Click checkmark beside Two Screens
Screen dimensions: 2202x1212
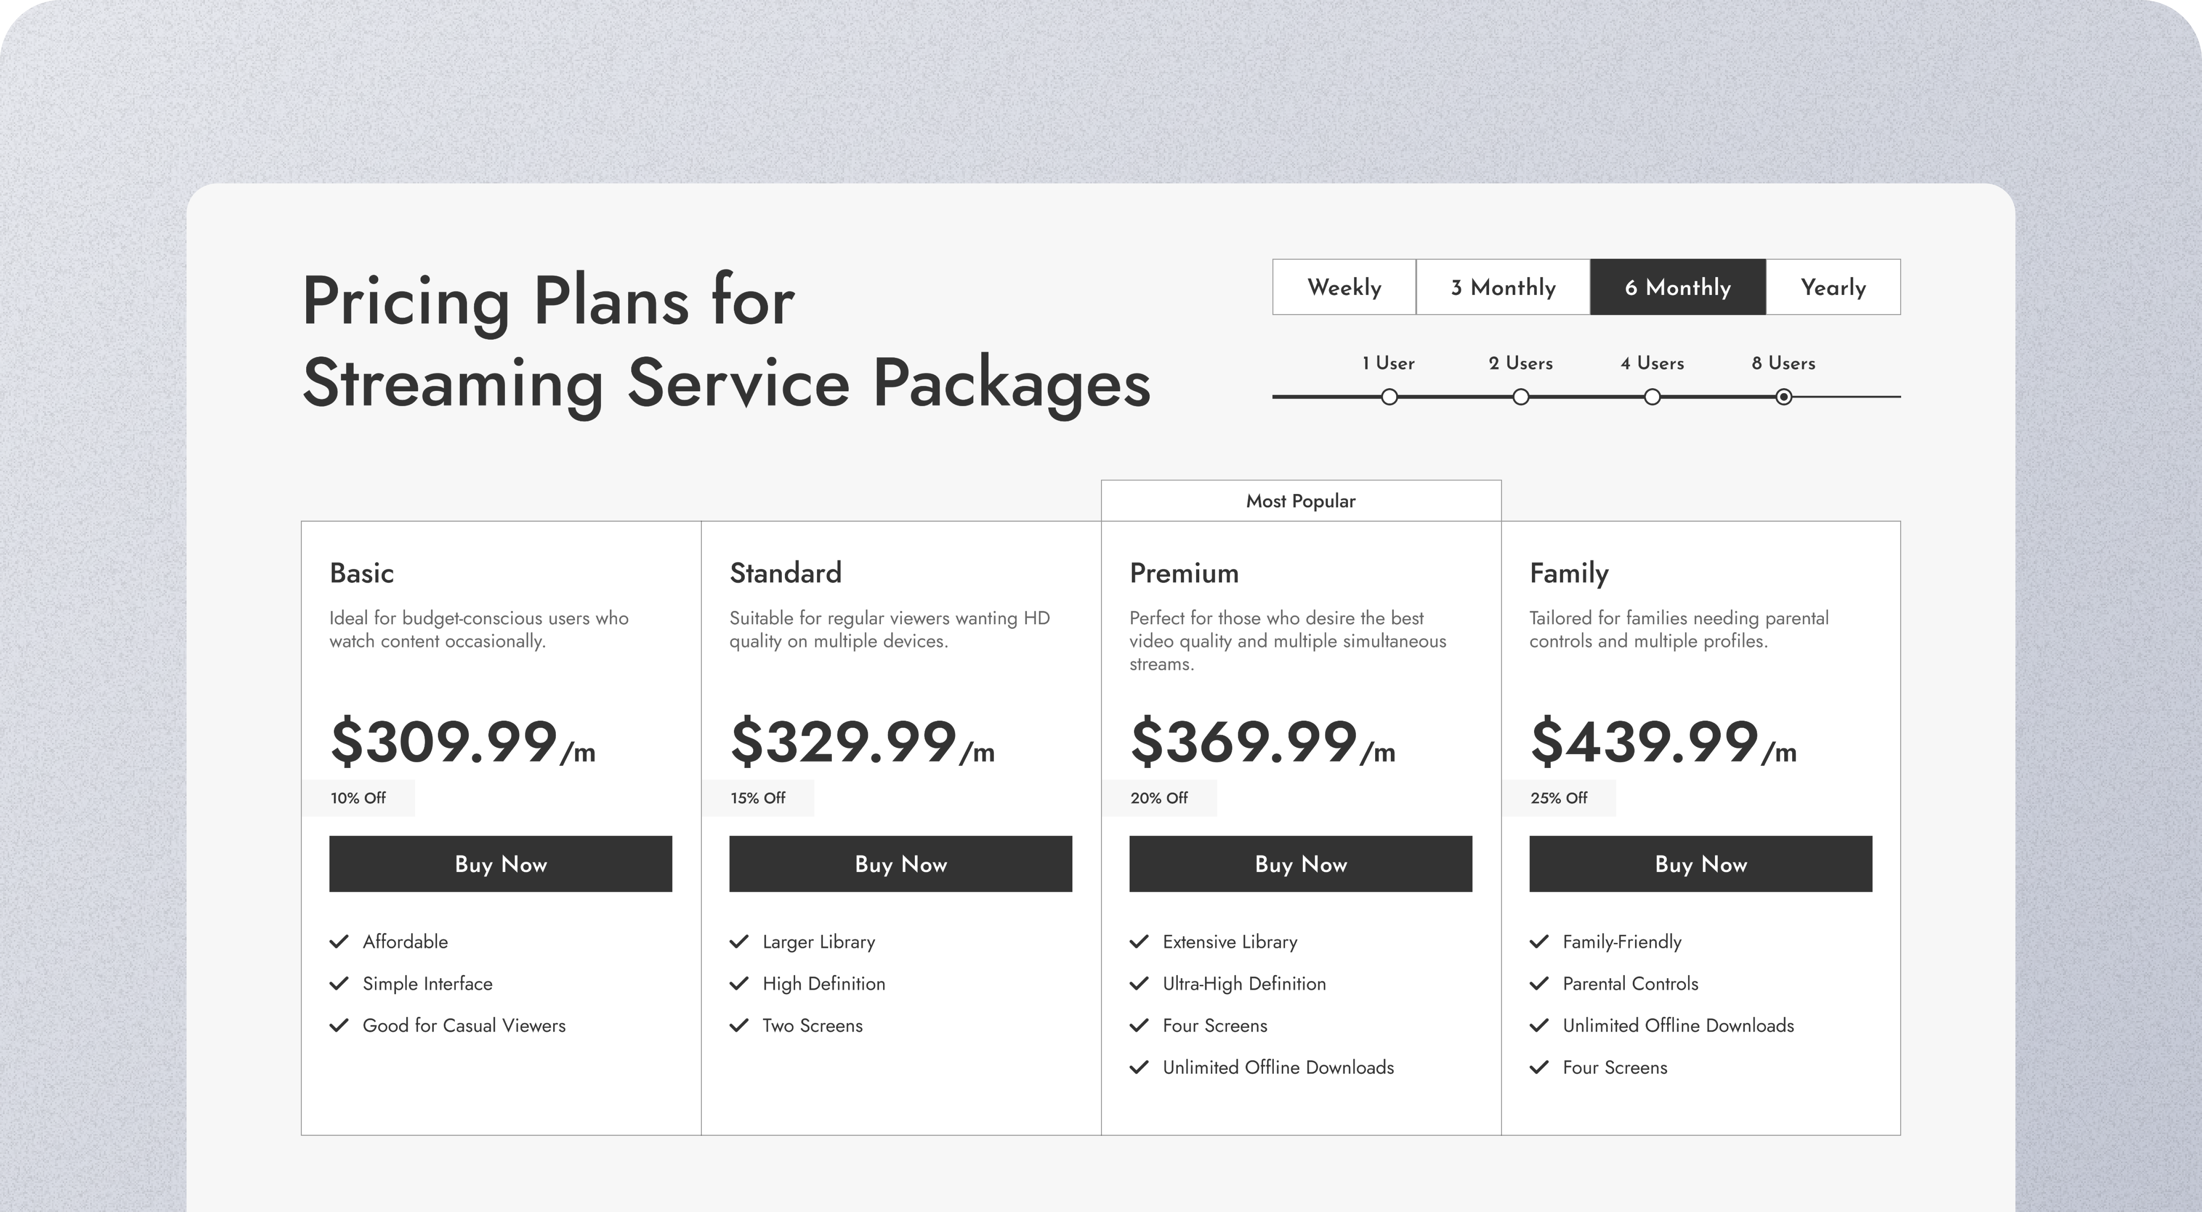(739, 1025)
